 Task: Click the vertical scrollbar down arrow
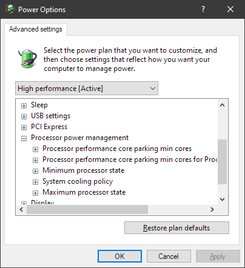coord(223,199)
